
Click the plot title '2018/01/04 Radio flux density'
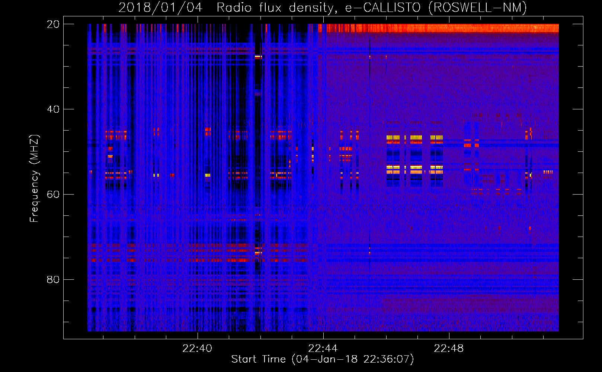coord(227,8)
